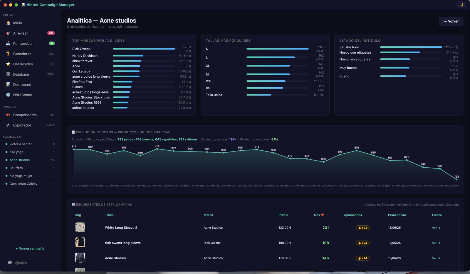Click the fire x24 badge for rick owens long sleeve
The width and height of the screenshot is (470, 274).
click(362, 243)
